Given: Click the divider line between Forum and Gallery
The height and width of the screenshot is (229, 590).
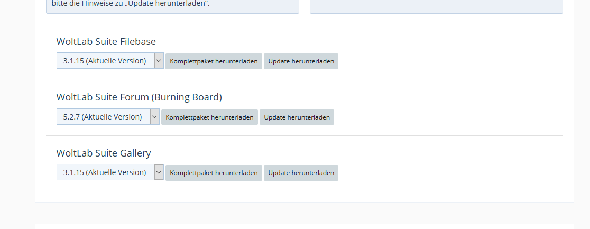Looking at the screenshot, I should [x=304, y=136].
